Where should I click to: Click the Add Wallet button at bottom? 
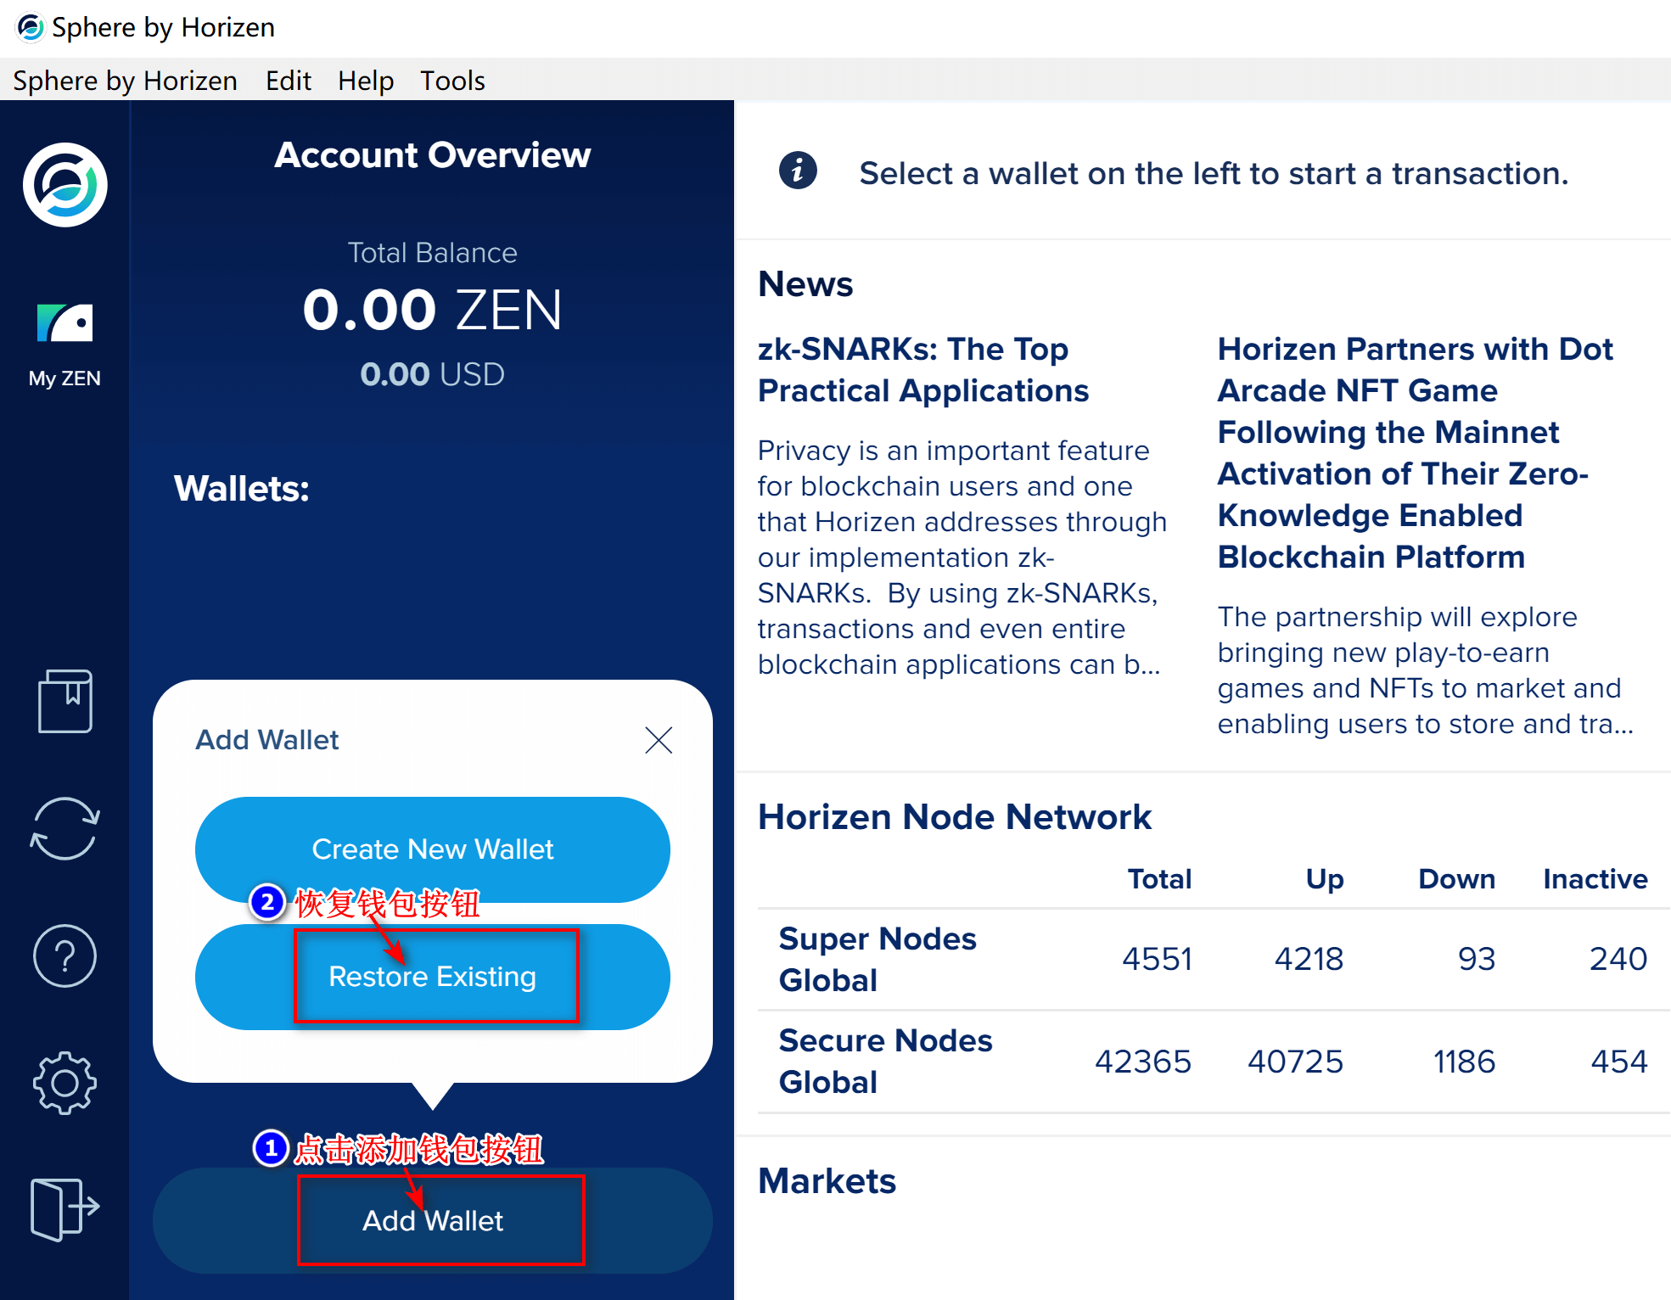[x=433, y=1220]
